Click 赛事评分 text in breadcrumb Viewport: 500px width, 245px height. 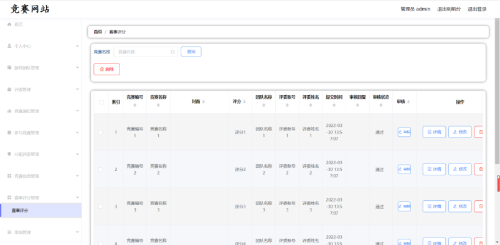[x=117, y=32]
